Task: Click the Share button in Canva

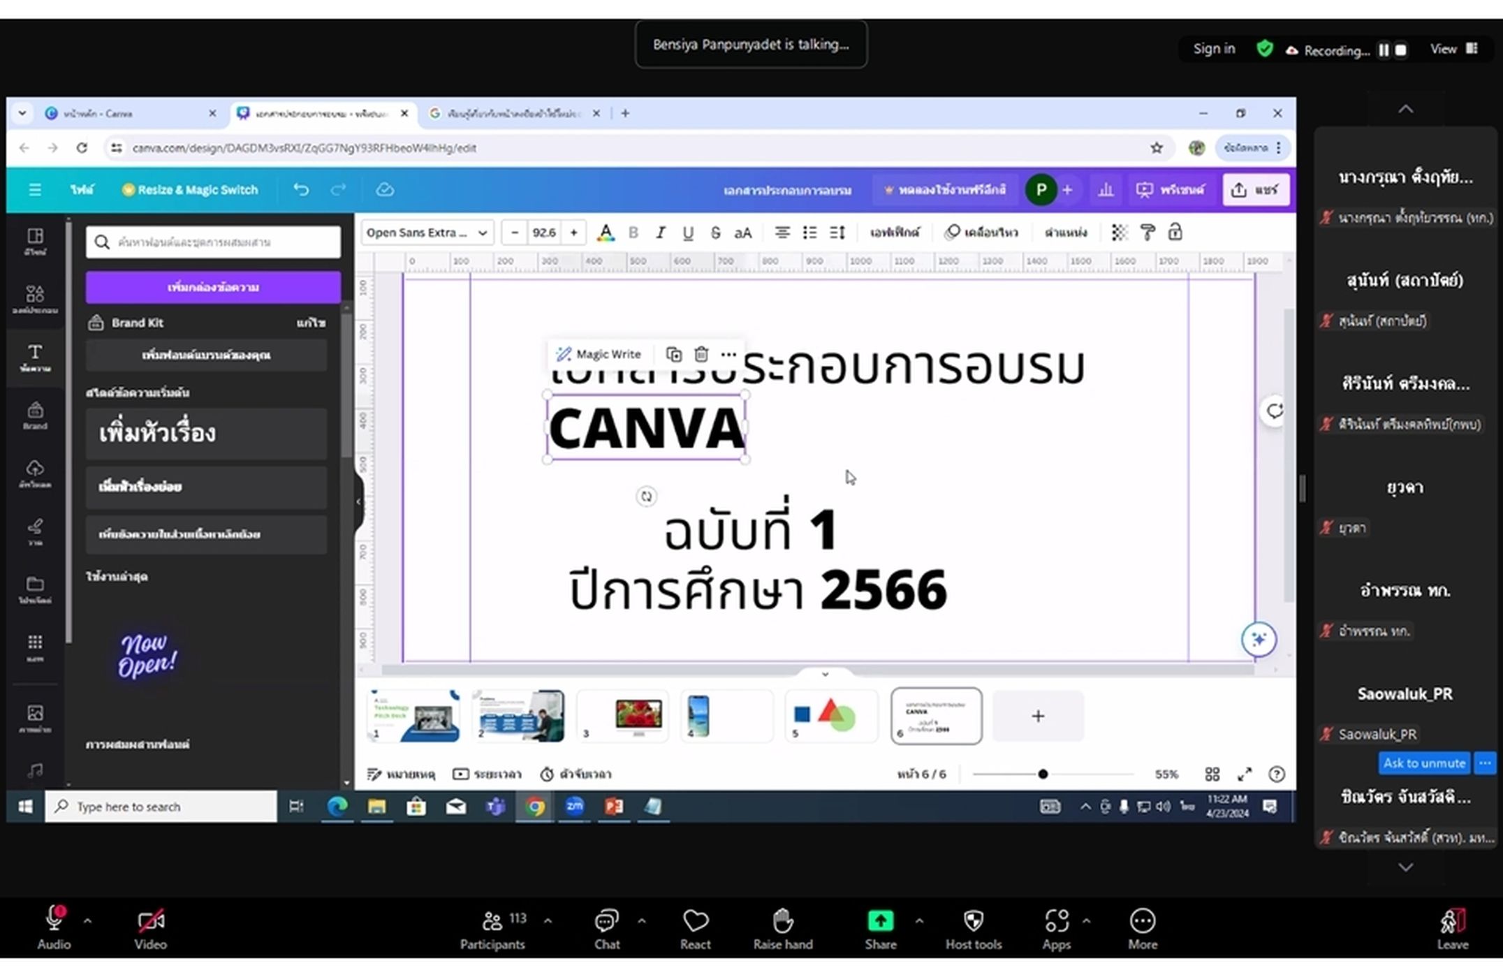Action: tap(1255, 189)
